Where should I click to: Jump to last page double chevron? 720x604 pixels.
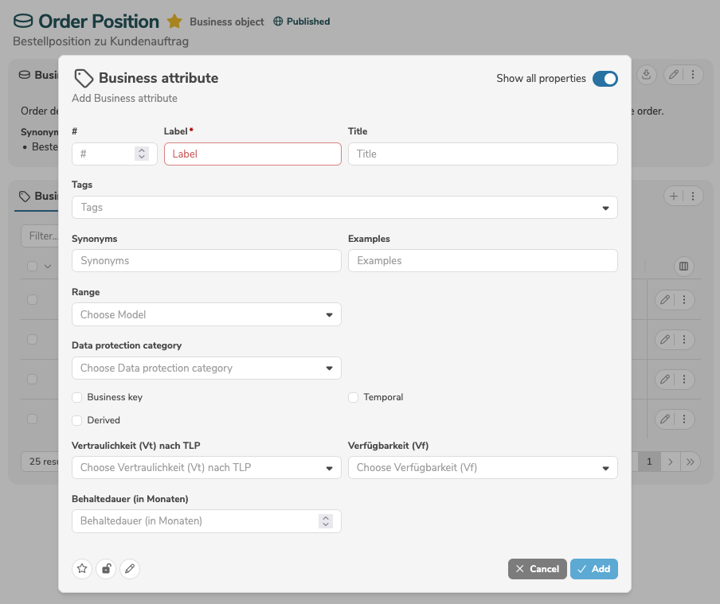click(x=691, y=462)
